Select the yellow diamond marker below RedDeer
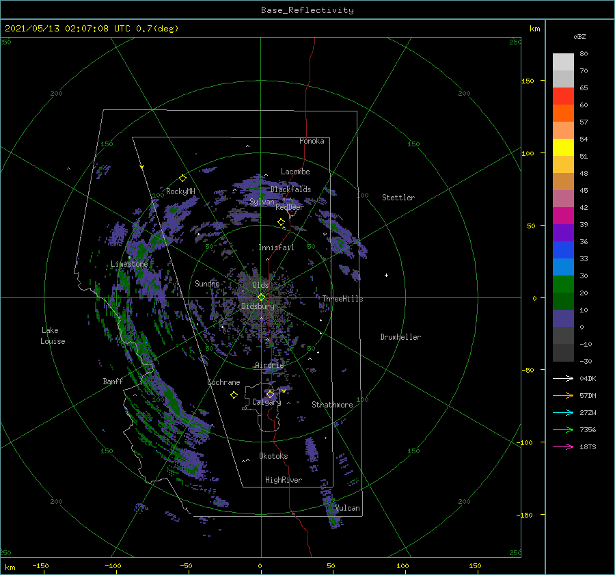 pyautogui.click(x=281, y=222)
